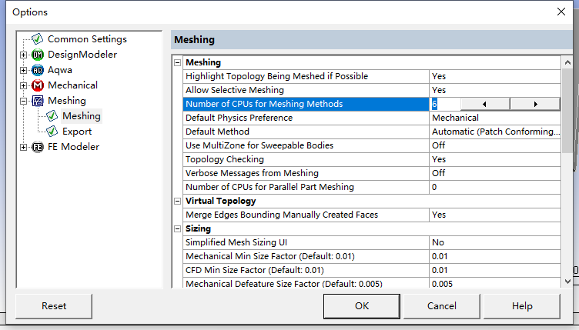Screen dimensions: 579x330
Task: Click the Export checkmark icon
Action: (52, 132)
